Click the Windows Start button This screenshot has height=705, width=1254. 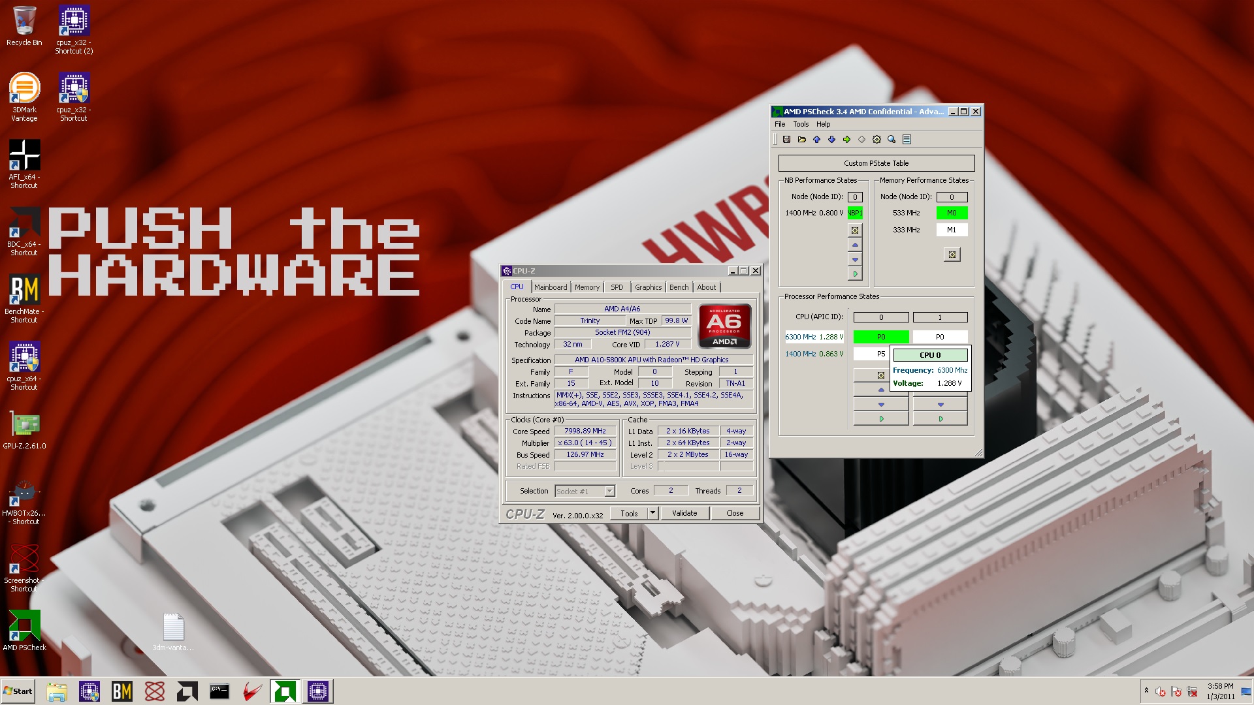pyautogui.click(x=18, y=691)
